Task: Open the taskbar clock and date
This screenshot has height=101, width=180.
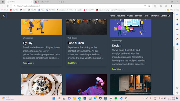Action: click(172, 98)
